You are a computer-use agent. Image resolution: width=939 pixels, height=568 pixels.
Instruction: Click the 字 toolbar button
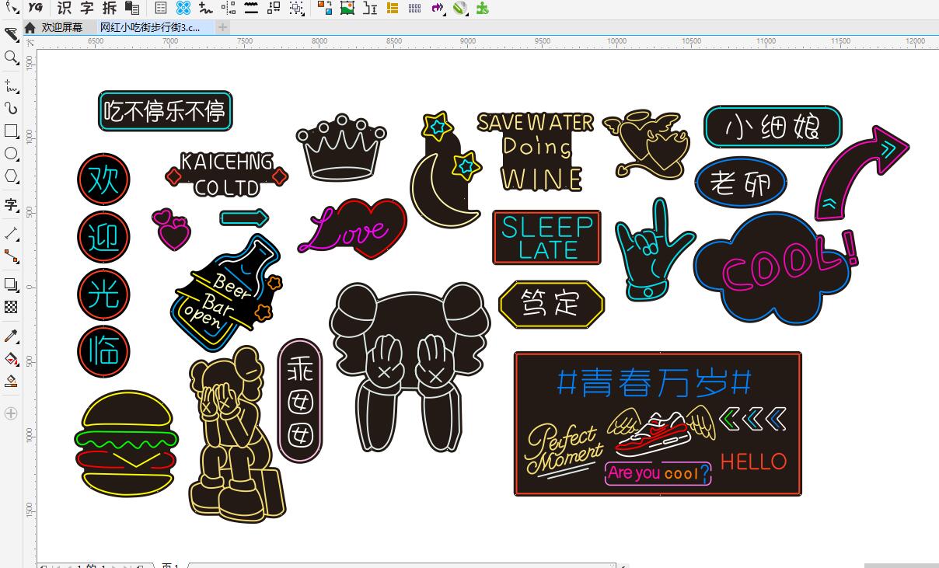[x=87, y=8]
